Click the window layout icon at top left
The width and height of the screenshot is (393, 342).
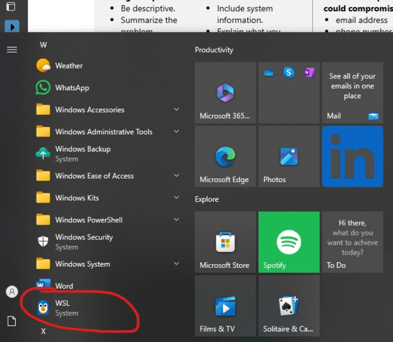tap(11, 6)
